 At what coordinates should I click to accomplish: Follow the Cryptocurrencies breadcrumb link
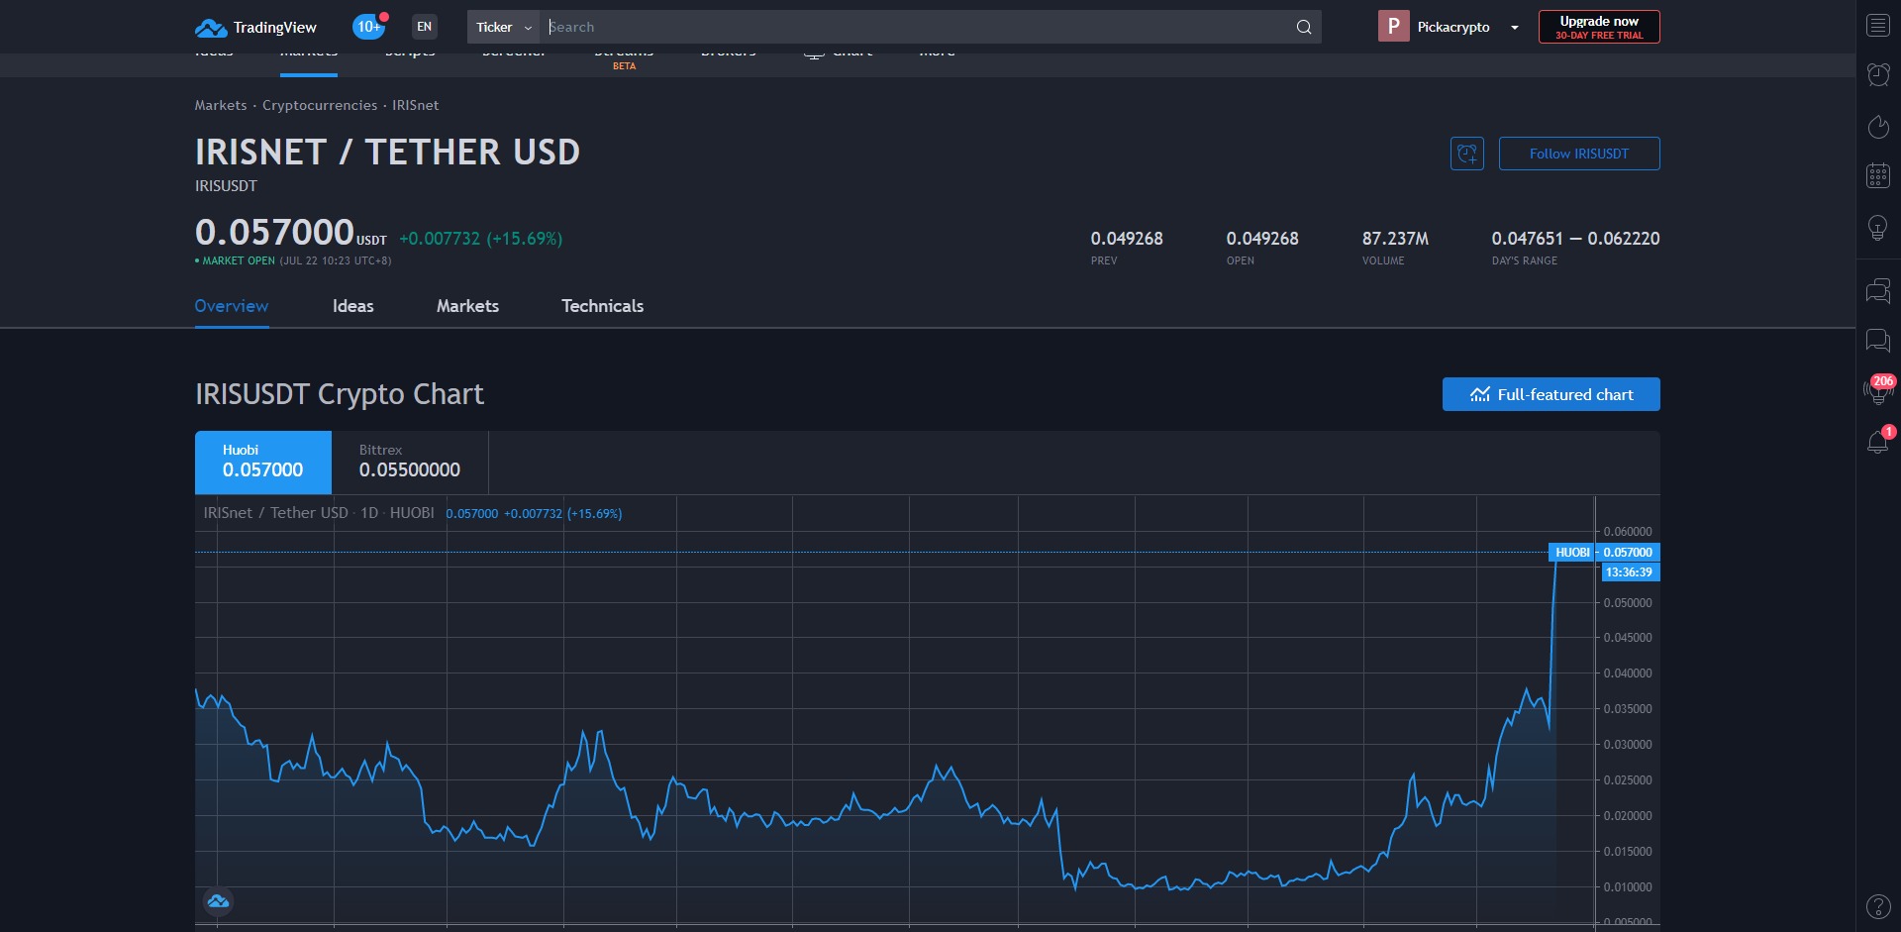click(x=320, y=105)
